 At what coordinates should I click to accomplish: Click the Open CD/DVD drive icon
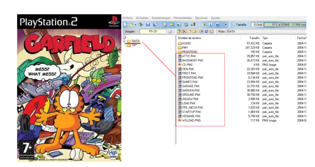tap(141, 25)
